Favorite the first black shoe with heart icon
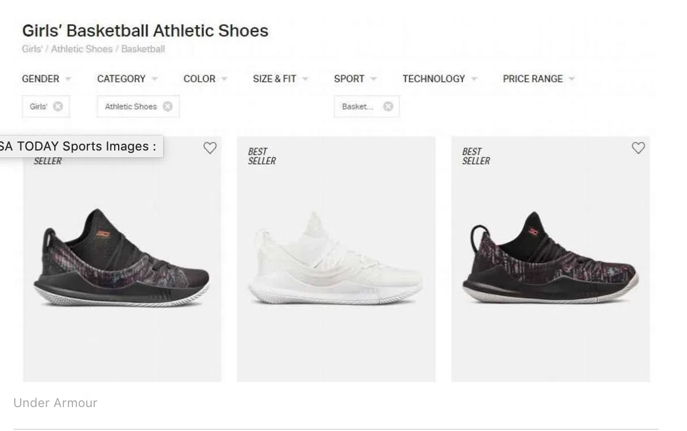The height and width of the screenshot is (431, 687). pos(210,148)
